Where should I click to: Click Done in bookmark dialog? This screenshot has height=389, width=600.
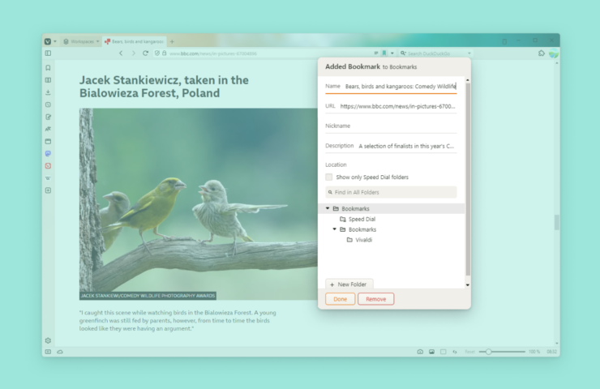341,299
